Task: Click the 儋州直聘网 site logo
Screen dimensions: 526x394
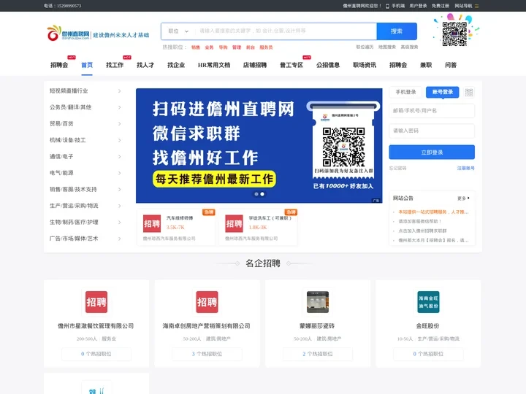Action: pyautogui.click(x=68, y=33)
